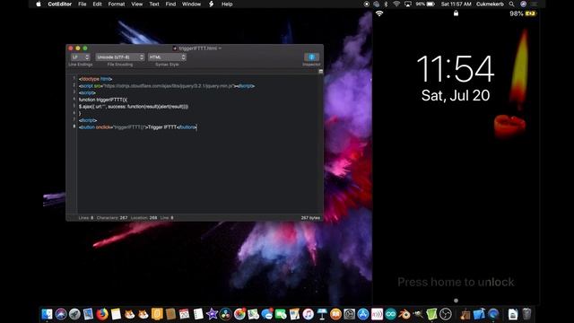Viewport: 574px width, 323px height.
Task: Open the Help menu
Action: point(227,4)
